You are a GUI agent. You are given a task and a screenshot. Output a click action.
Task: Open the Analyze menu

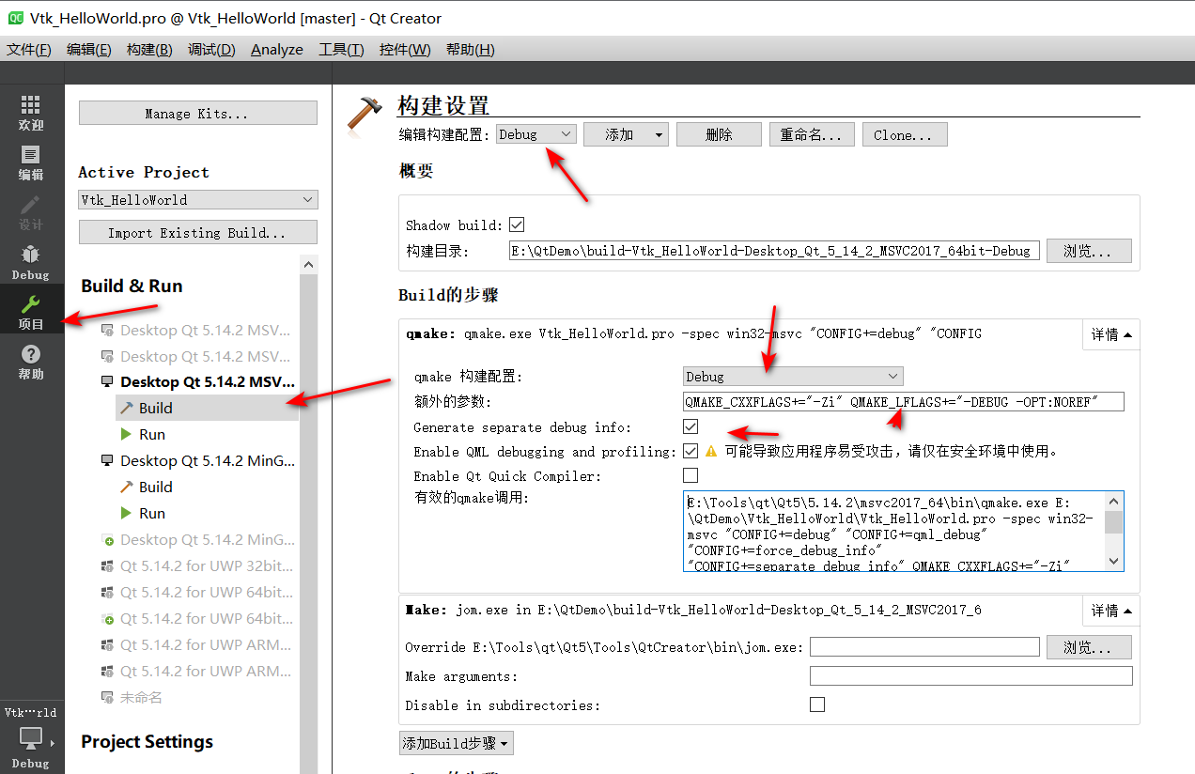(277, 49)
